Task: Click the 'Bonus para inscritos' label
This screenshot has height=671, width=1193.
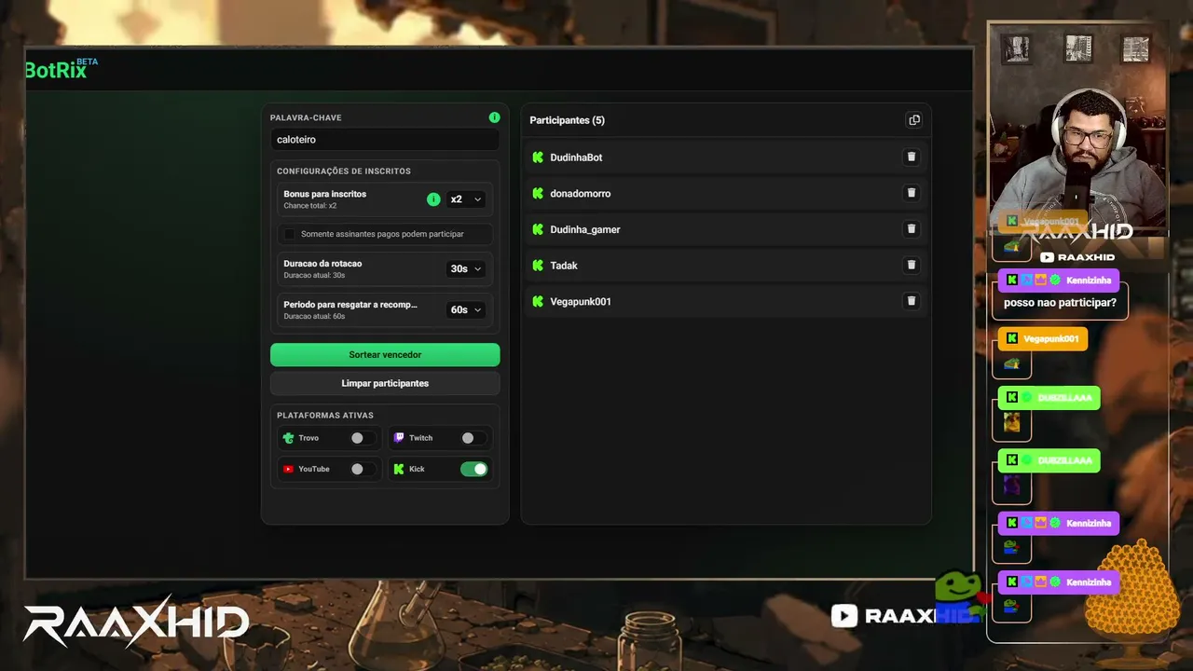Action: [x=325, y=194]
